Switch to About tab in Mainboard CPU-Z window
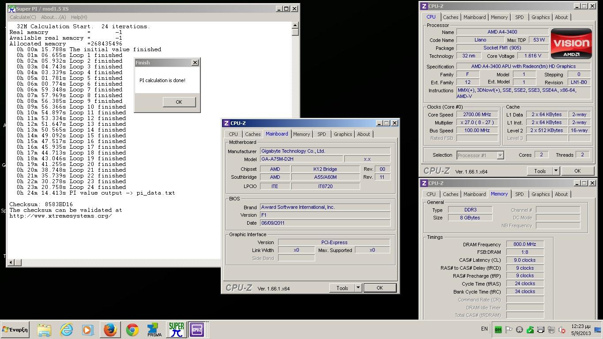This screenshot has height=339, width=603. point(364,134)
